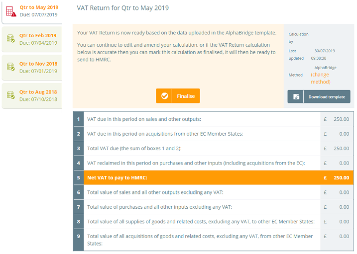Image resolution: width=357 pixels, height=254 pixels.
Task: Switch to Qtr to Nov 2018 return
Action: [32, 67]
